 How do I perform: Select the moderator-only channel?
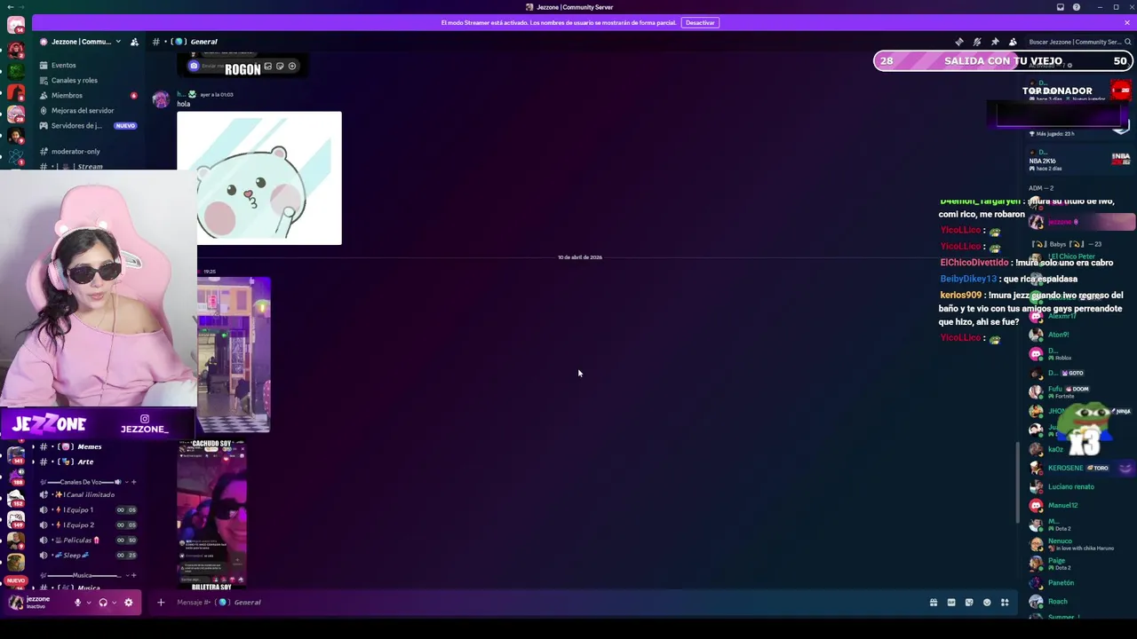pos(89,151)
